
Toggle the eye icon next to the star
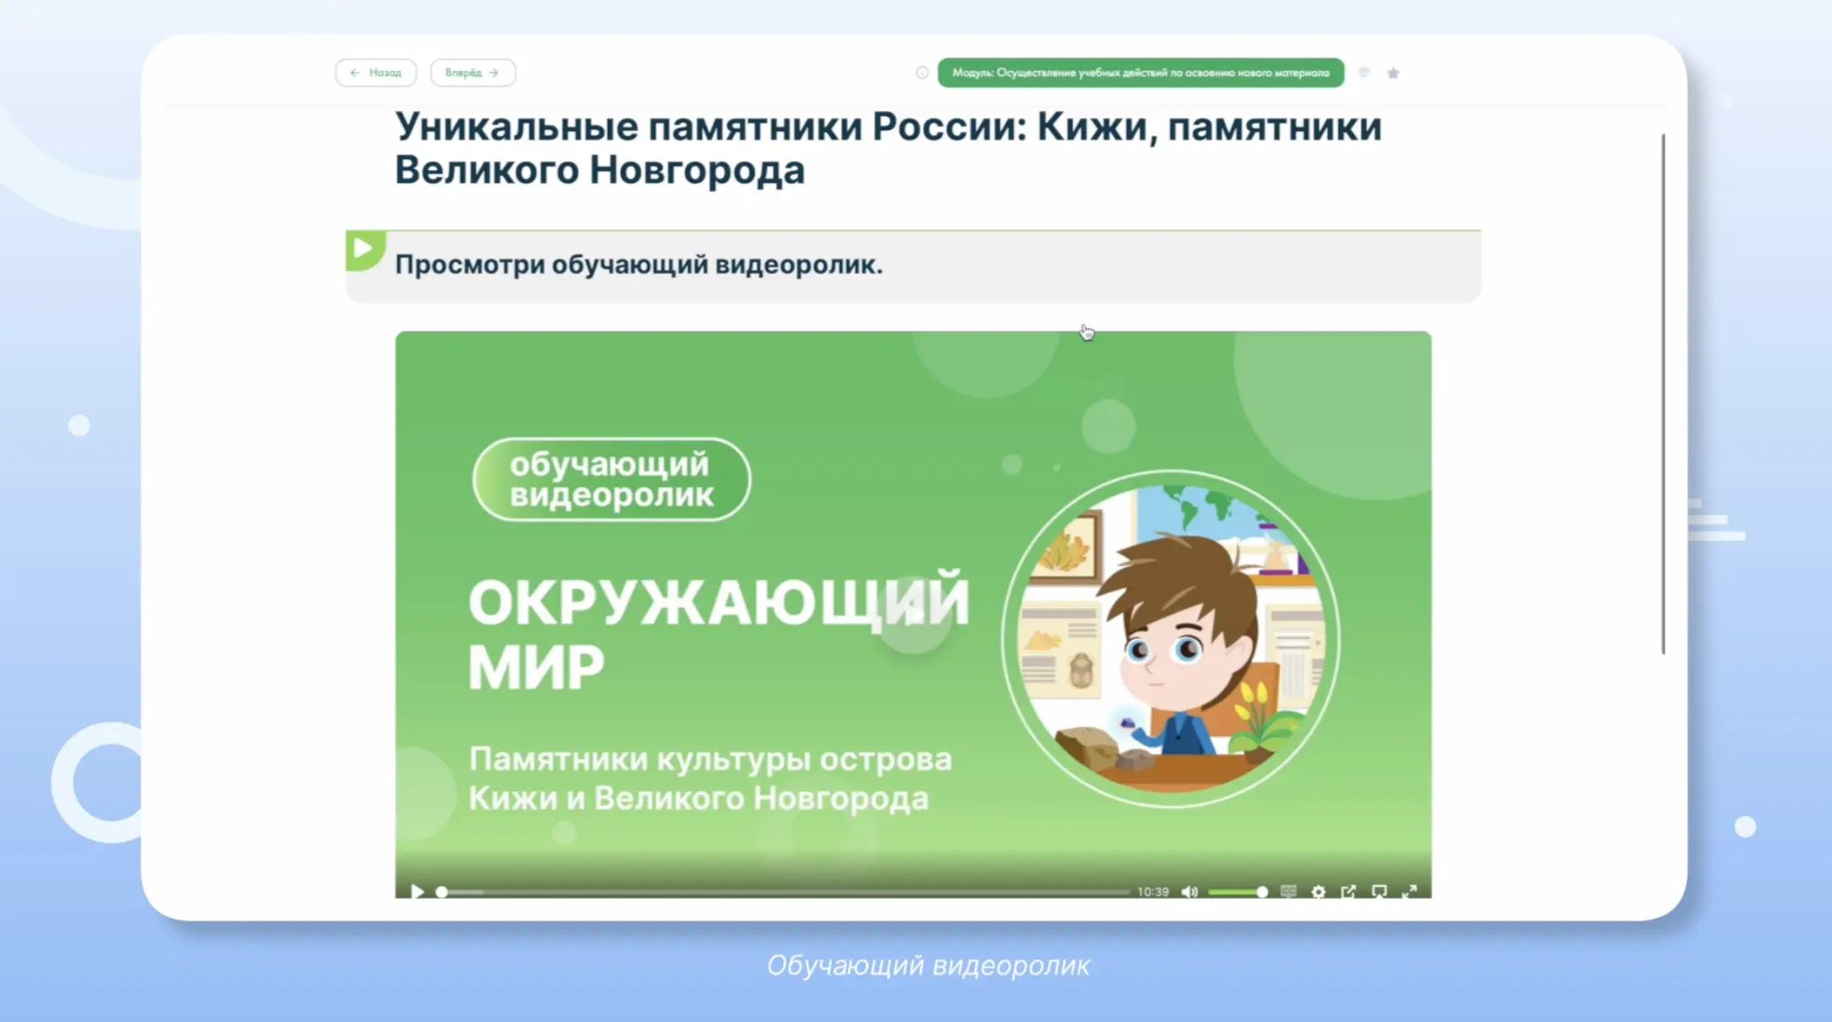pos(1364,73)
